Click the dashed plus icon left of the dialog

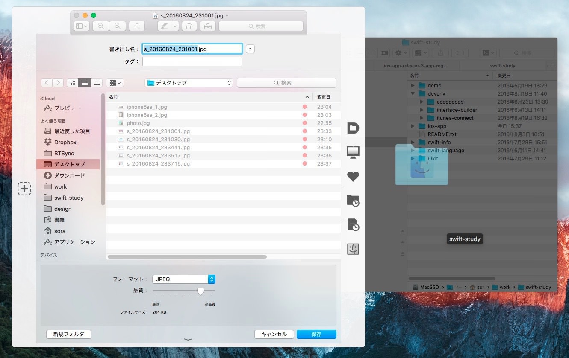24,188
